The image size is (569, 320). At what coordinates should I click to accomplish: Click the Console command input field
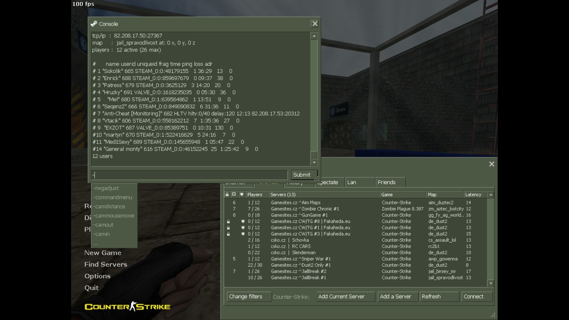coord(189,175)
